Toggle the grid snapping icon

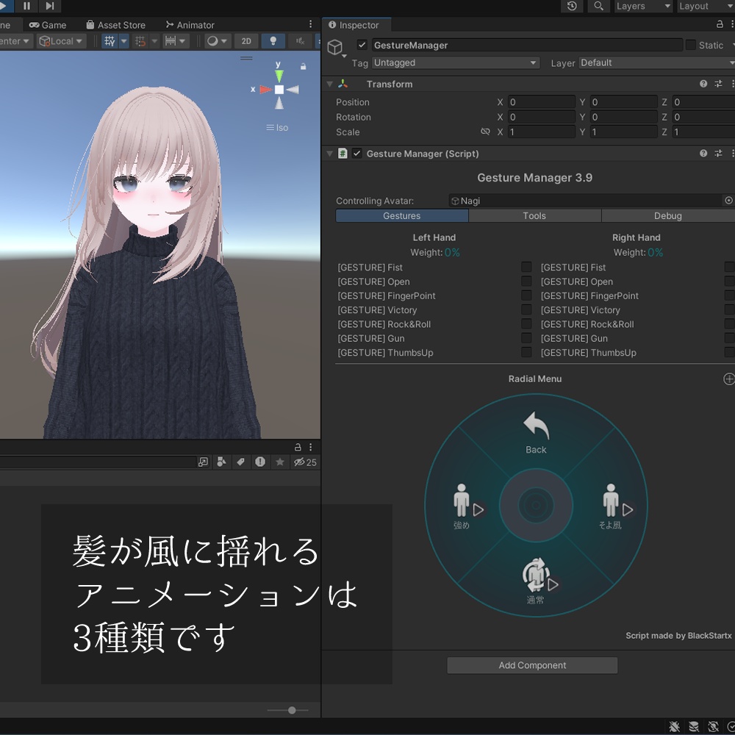point(140,41)
